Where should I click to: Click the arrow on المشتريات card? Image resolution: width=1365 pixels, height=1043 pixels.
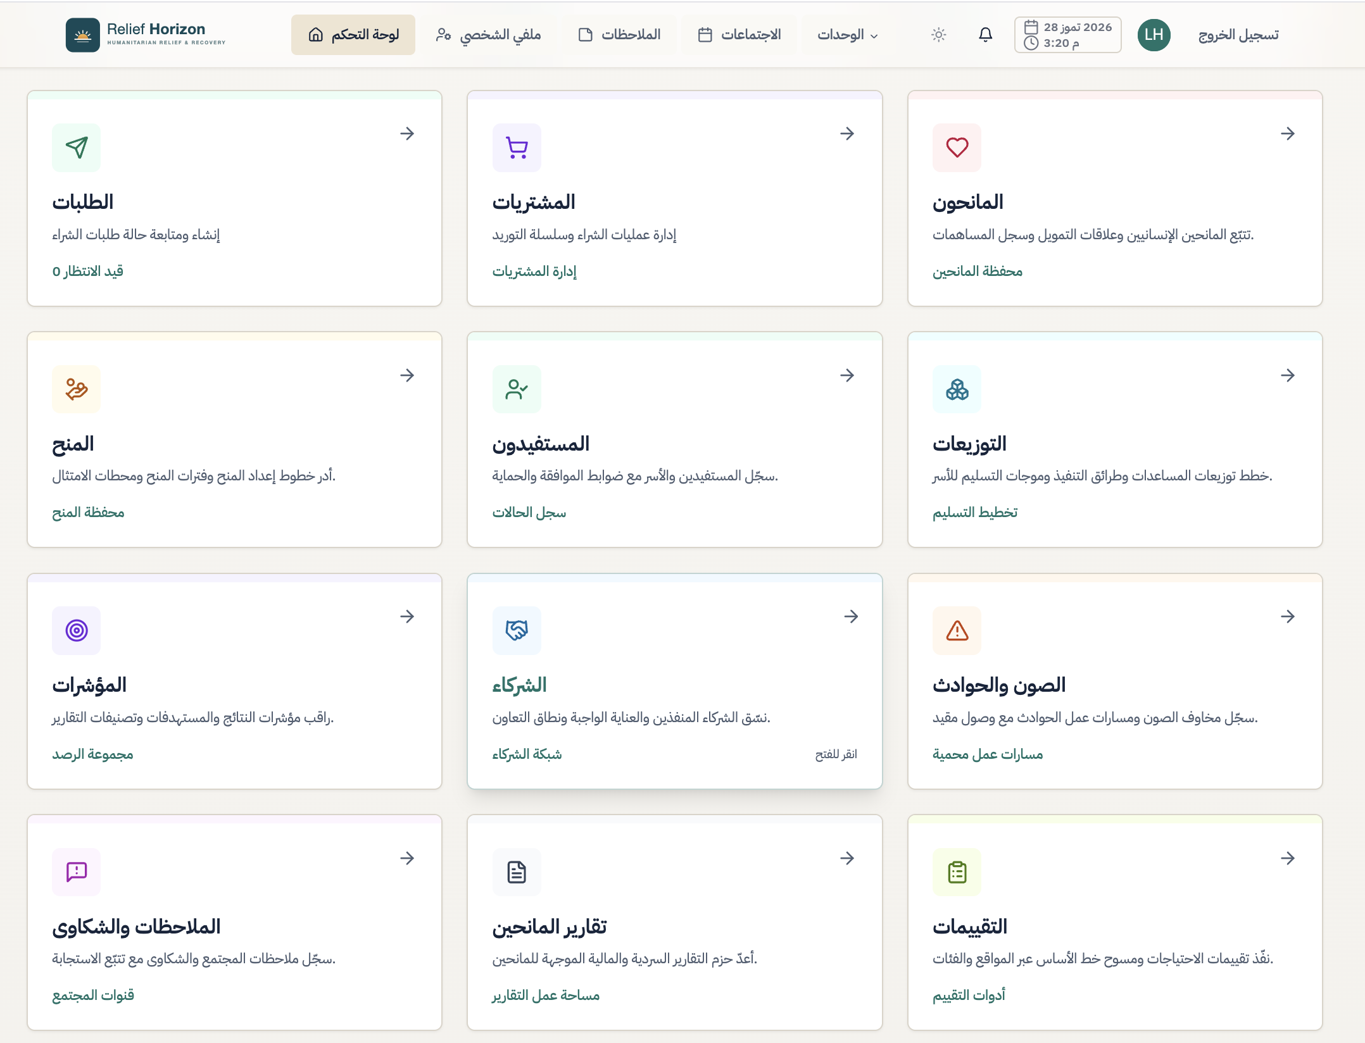tap(847, 134)
